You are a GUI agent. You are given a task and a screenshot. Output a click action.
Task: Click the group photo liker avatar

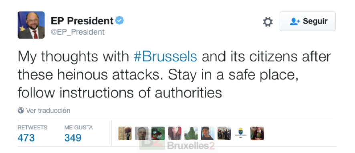[224, 133]
